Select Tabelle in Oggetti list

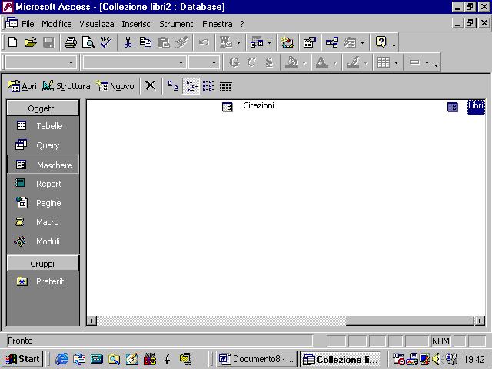[43, 126]
